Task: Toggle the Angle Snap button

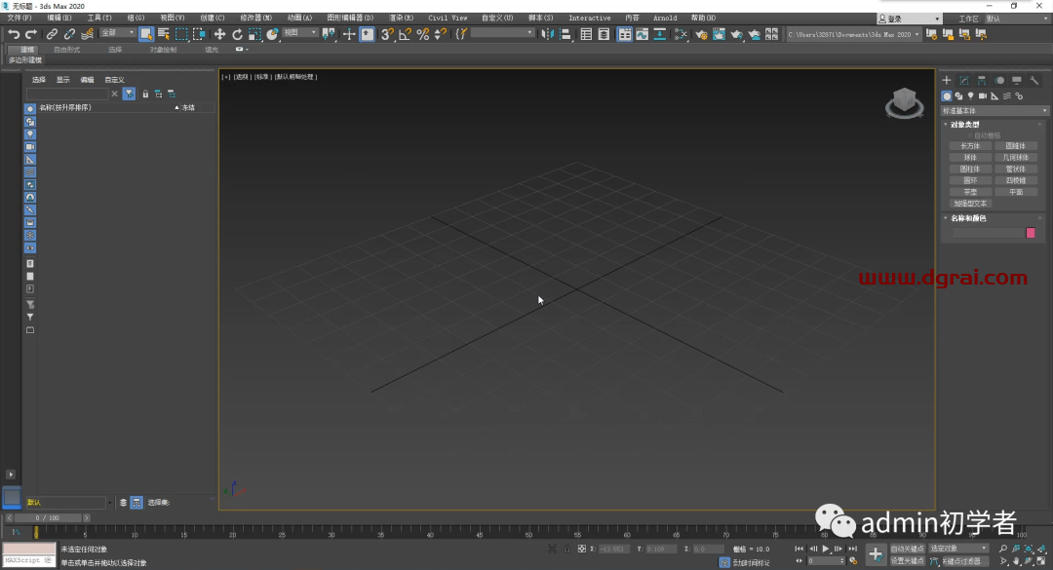Action: click(405, 34)
